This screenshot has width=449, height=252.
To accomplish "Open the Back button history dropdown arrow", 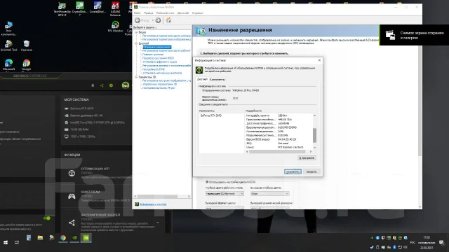I will [x=153, y=20].
